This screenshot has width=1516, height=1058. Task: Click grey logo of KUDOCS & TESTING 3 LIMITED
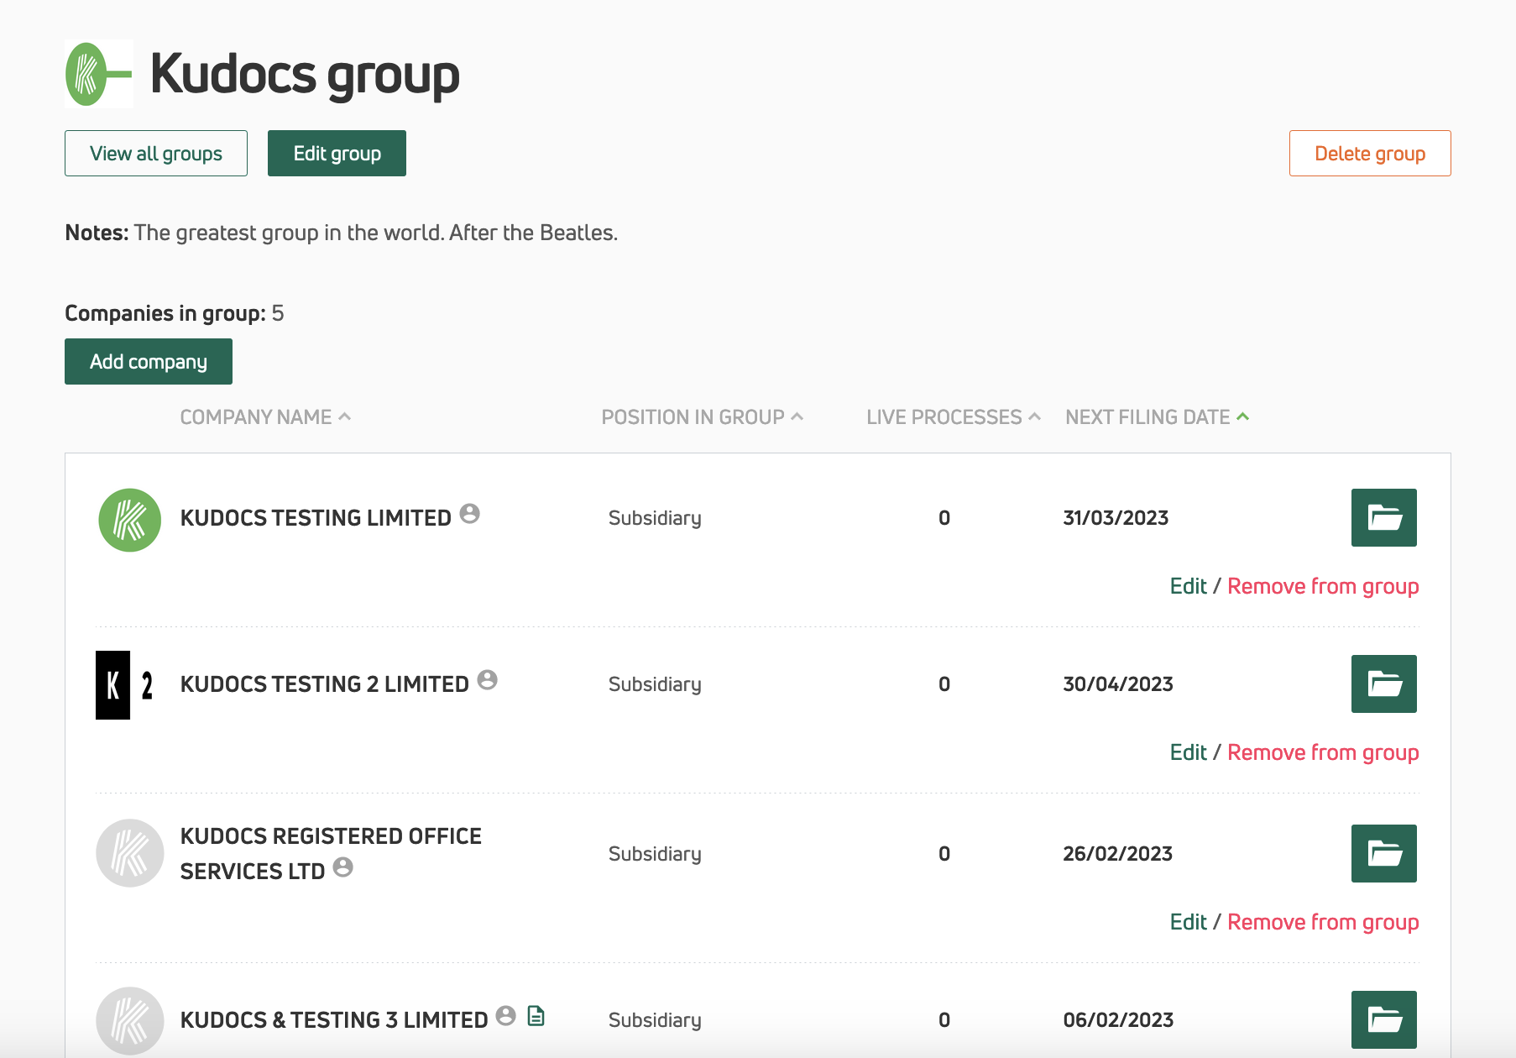point(130,1021)
